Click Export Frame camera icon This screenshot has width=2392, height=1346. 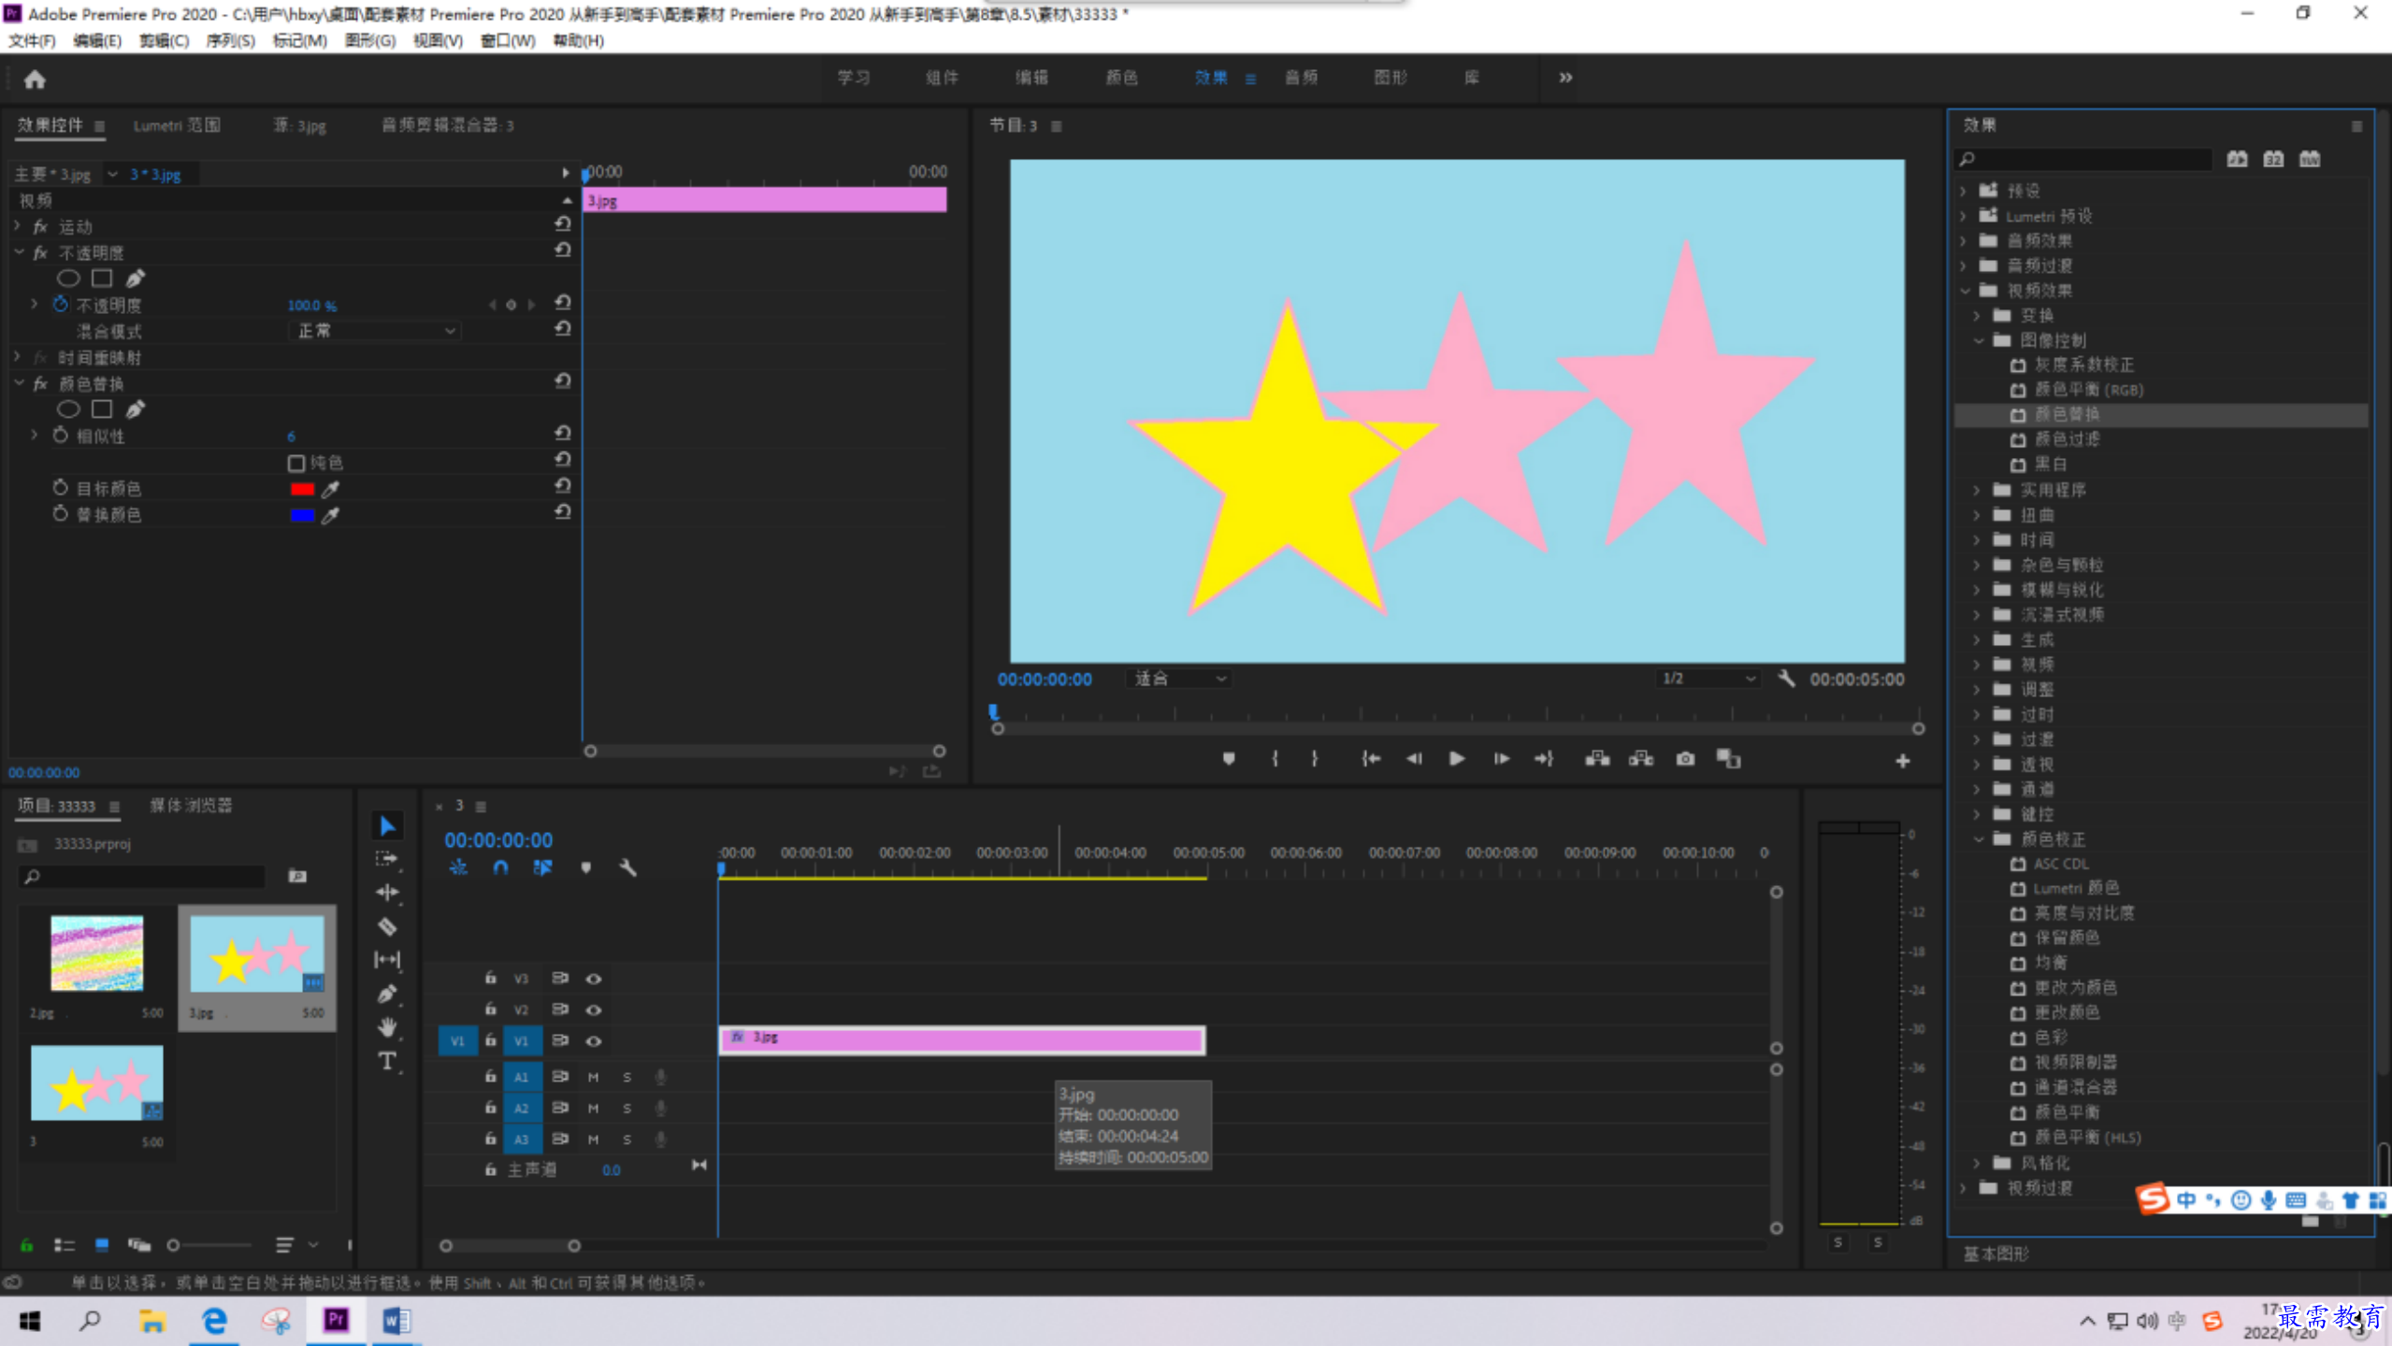(1685, 759)
